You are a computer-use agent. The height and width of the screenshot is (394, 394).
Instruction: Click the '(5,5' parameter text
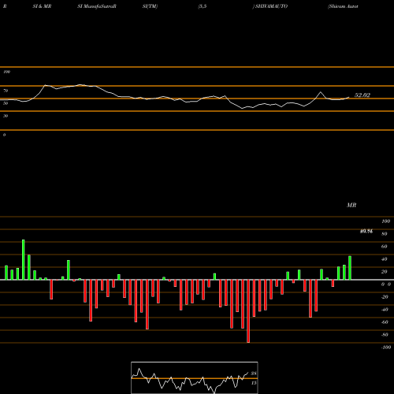click(203, 6)
